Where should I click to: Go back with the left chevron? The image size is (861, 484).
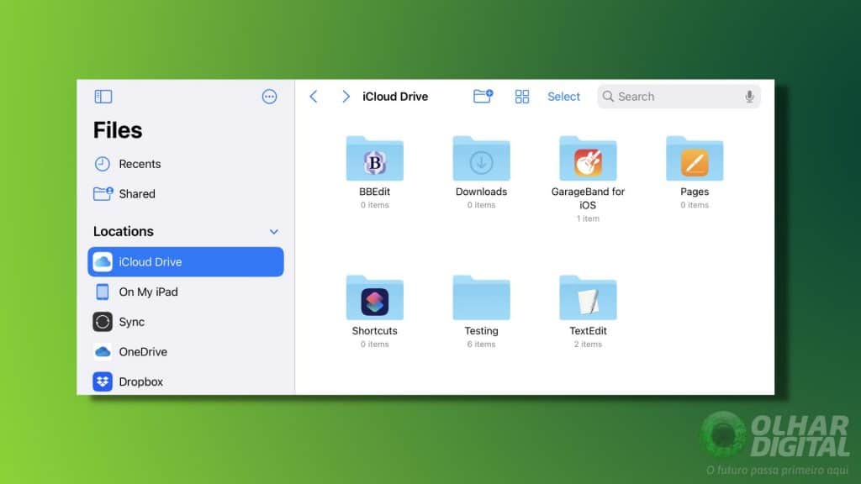[314, 97]
